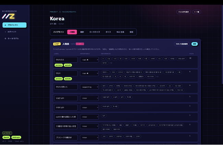Image resolution: width=223 pixels, height=145 pixels.
Task: Click the yellow CAST badge
Action: tap(57, 44)
